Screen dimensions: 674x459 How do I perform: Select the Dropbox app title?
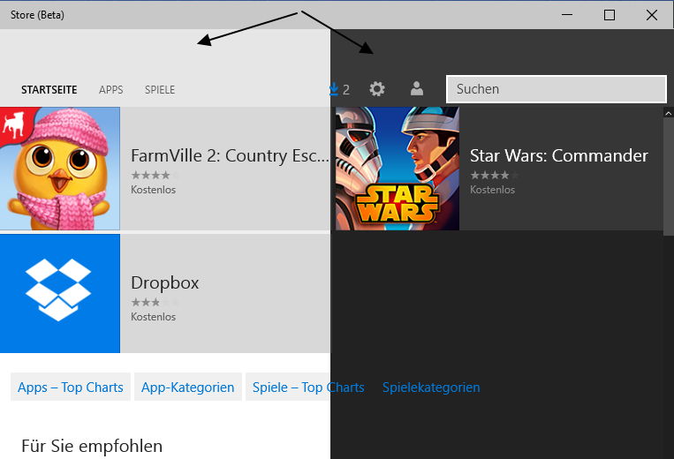tap(165, 283)
